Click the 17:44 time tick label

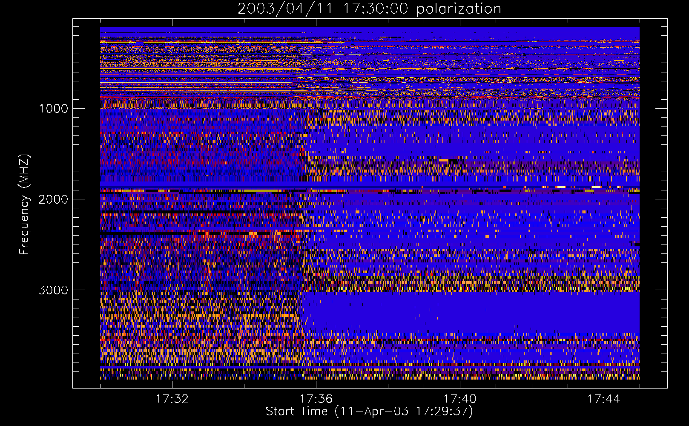(604, 399)
